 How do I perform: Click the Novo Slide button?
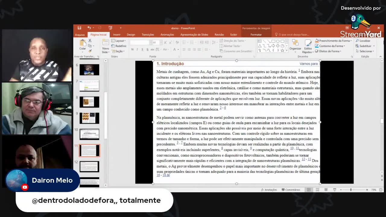(106, 46)
